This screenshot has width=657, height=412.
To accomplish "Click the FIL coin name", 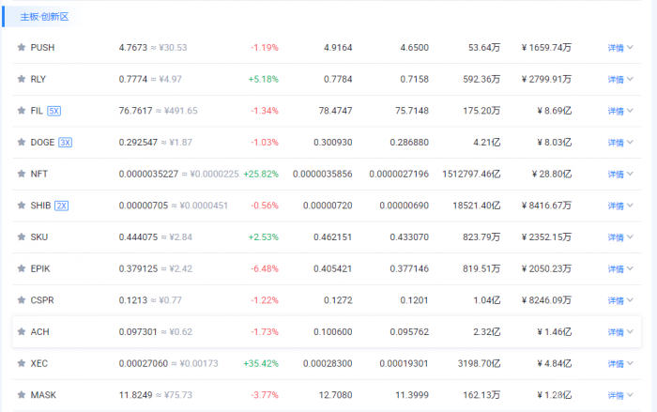I will pyautogui.click(x=37, y=111).
